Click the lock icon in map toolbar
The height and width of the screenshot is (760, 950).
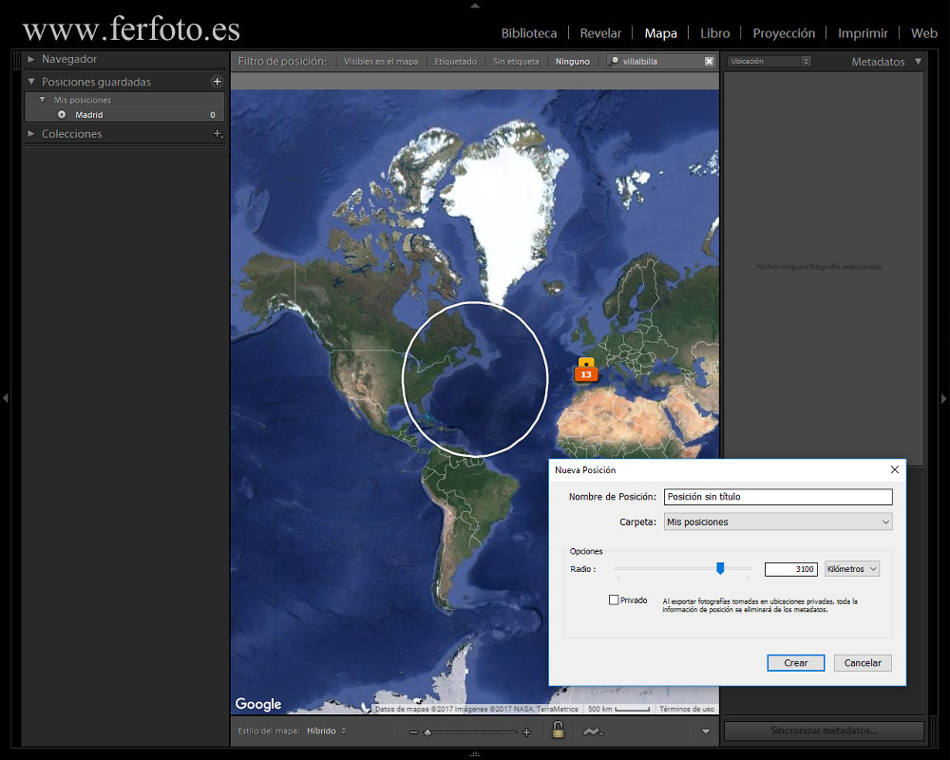coord(559,730)
